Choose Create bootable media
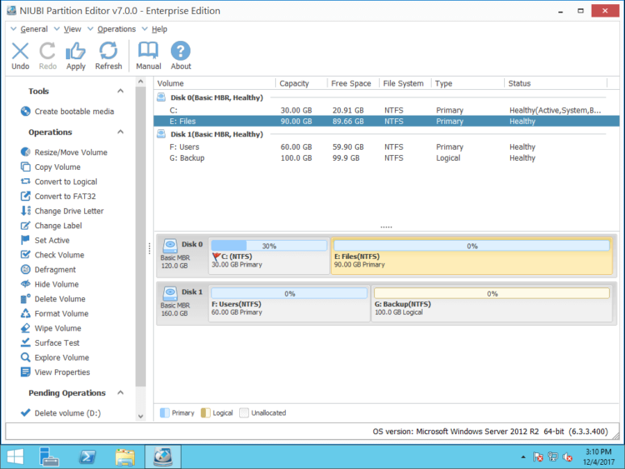Viewport: 625px width, 469px height. [x=67, y=112]
